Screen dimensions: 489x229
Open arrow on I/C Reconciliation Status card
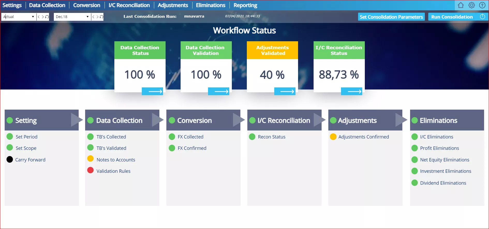352,91
